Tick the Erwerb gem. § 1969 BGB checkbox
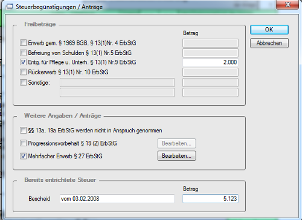The height and width of the screenshot is (220, 302). pyautogui.click(x=23, y=43)
